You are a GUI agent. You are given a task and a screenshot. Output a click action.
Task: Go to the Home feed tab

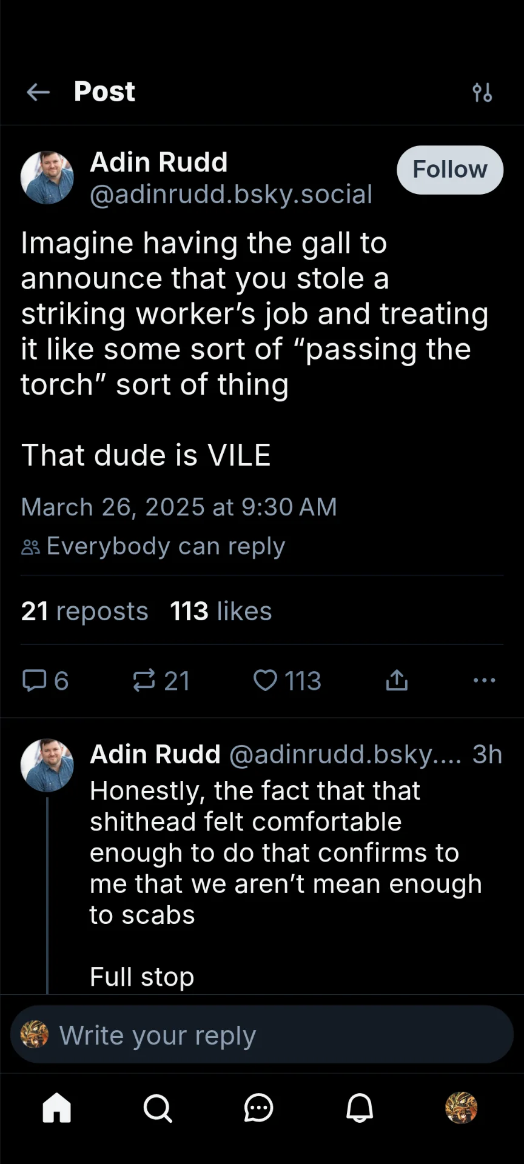point(57,1108)
